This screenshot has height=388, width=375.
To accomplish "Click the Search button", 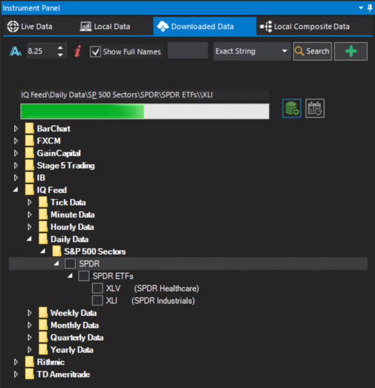I will click(313, 51).
